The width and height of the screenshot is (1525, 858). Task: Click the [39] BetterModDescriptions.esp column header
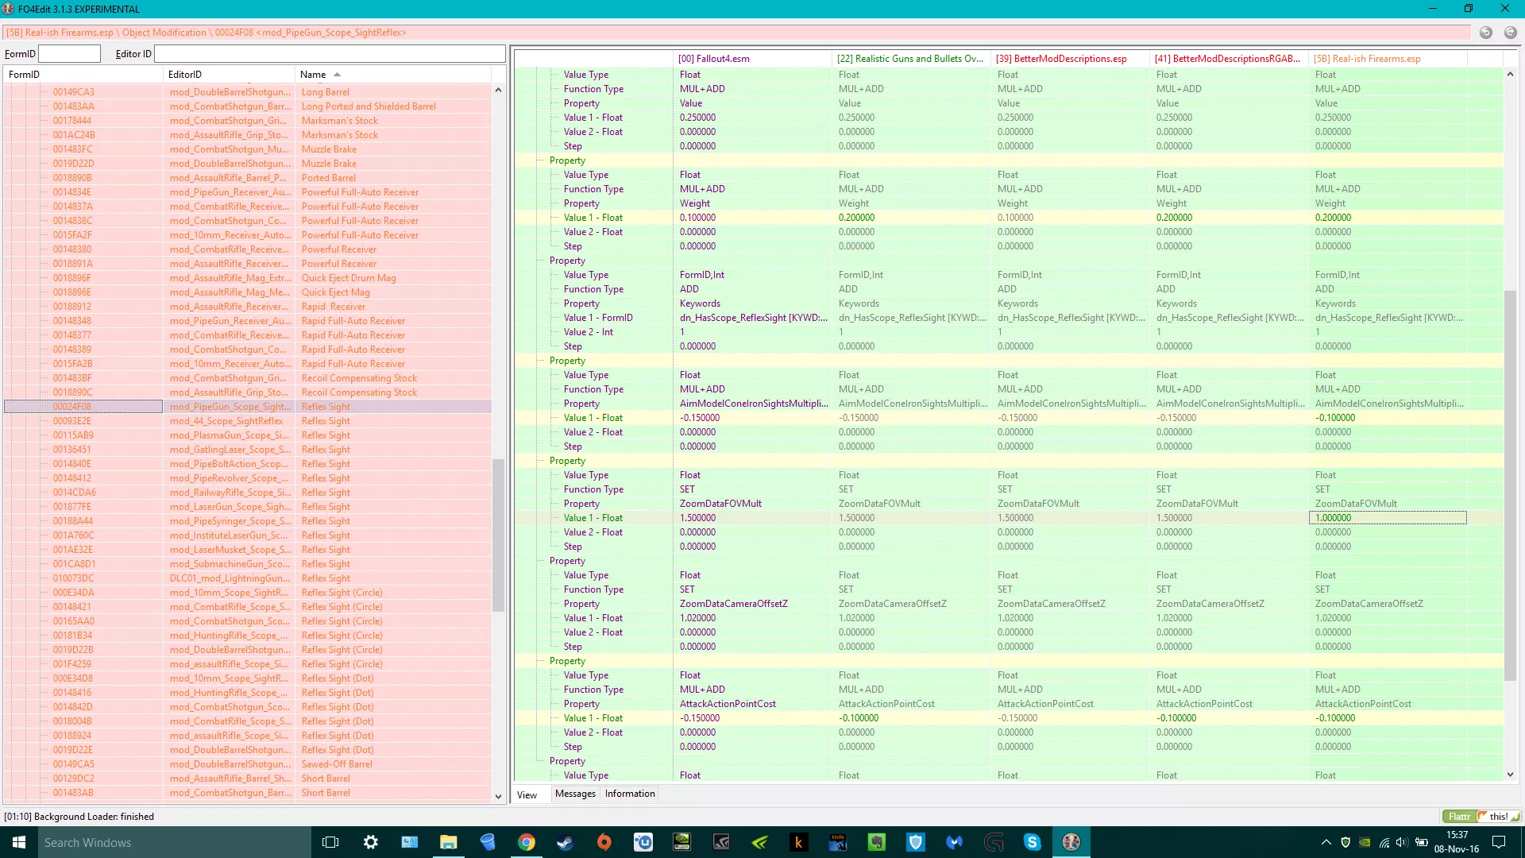1070,59
